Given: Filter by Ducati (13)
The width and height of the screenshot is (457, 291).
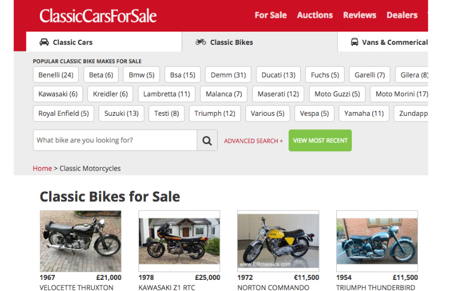Looking at the screenshot, I should [278, 75].
